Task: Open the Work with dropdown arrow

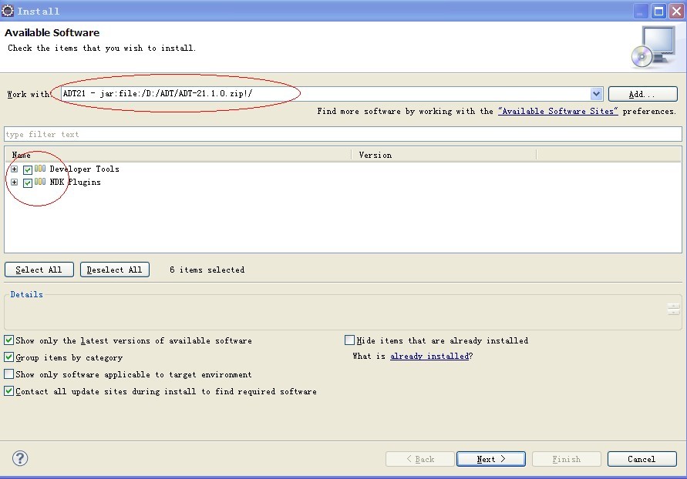Action: (596, 94)
